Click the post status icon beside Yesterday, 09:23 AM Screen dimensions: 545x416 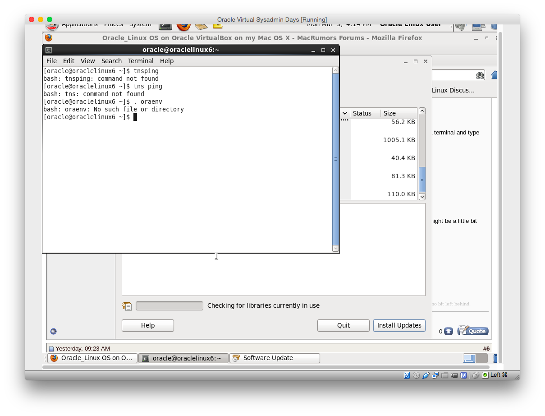click(x=51, y=349)
